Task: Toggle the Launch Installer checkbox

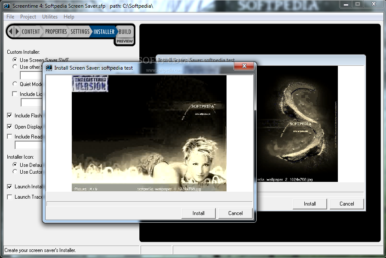Action: (x=9, y=186)
